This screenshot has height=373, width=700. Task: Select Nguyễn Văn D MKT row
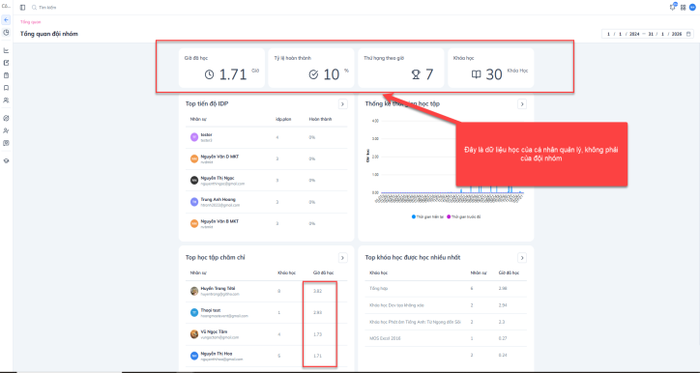pos(267,158)
